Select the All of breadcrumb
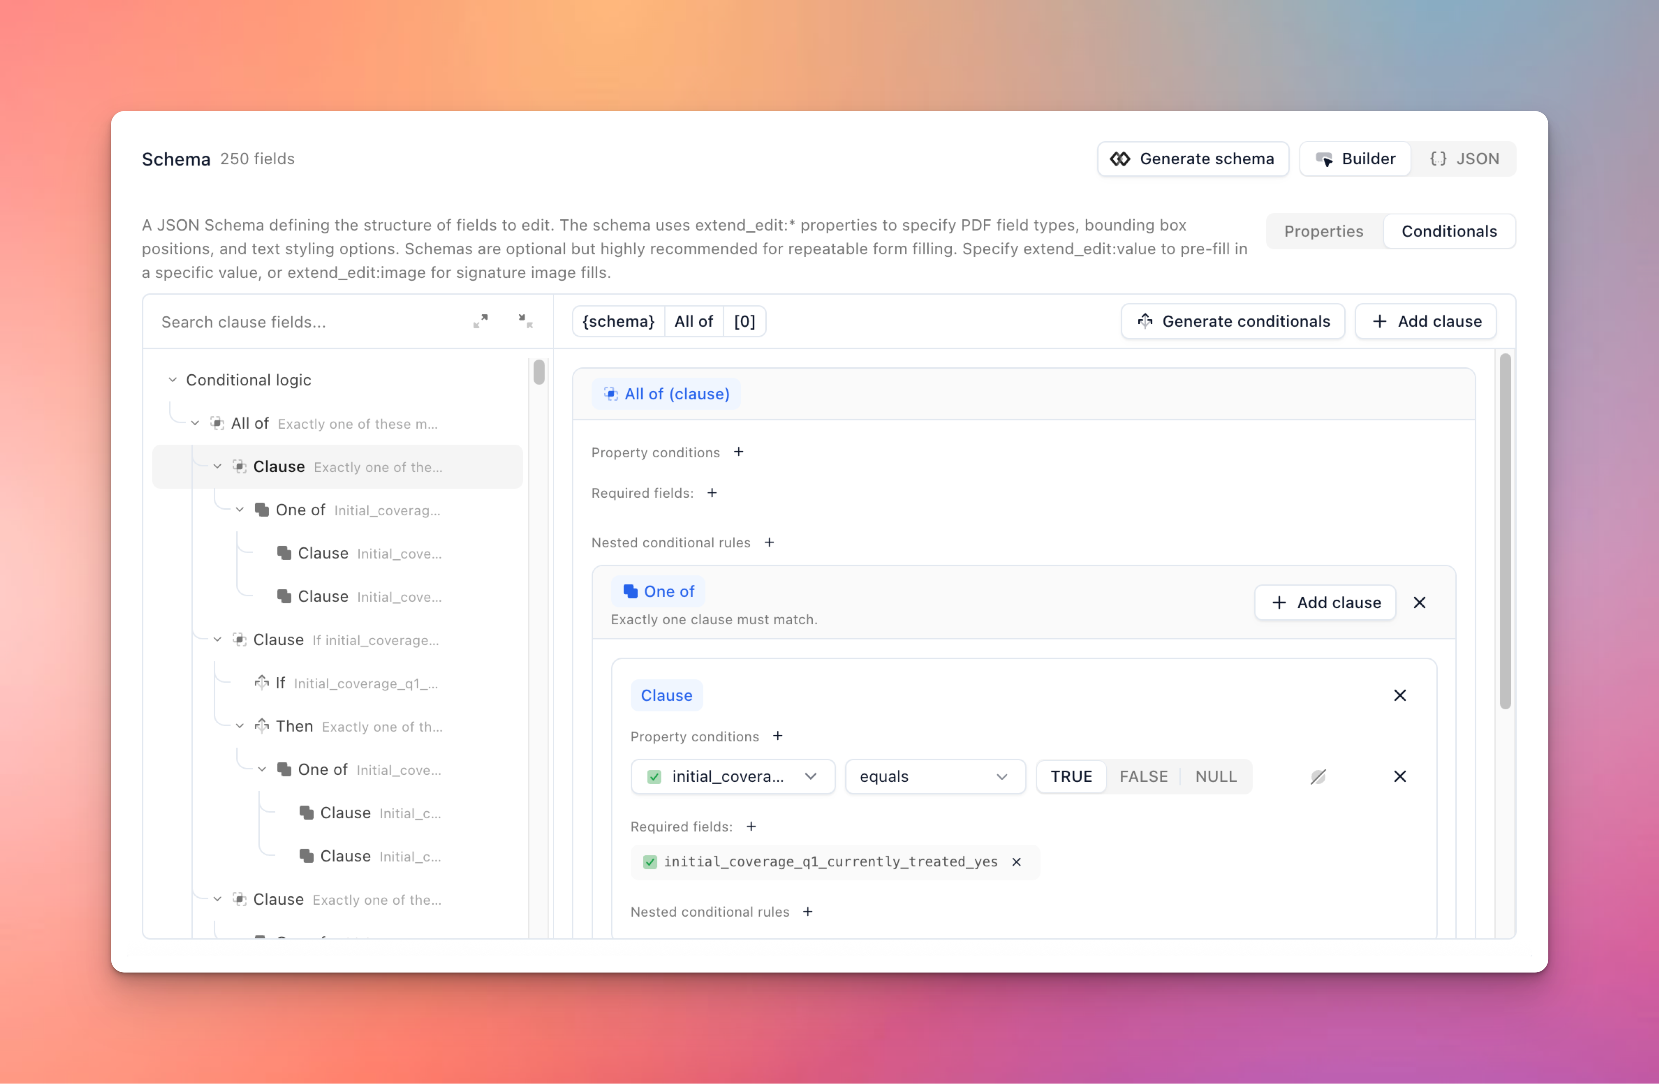Screen dimensions: 1660x1084 [x=693, y=322]
